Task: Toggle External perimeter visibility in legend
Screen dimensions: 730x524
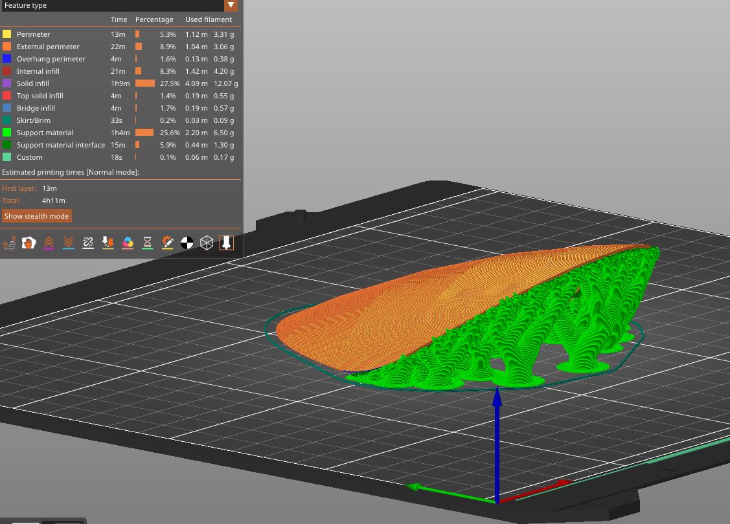Action: tap(48, 47)
